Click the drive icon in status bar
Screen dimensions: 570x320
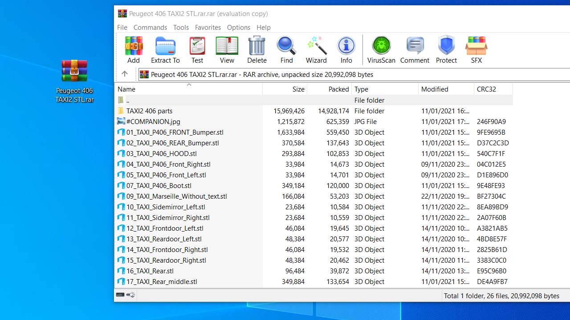(120, 295)
